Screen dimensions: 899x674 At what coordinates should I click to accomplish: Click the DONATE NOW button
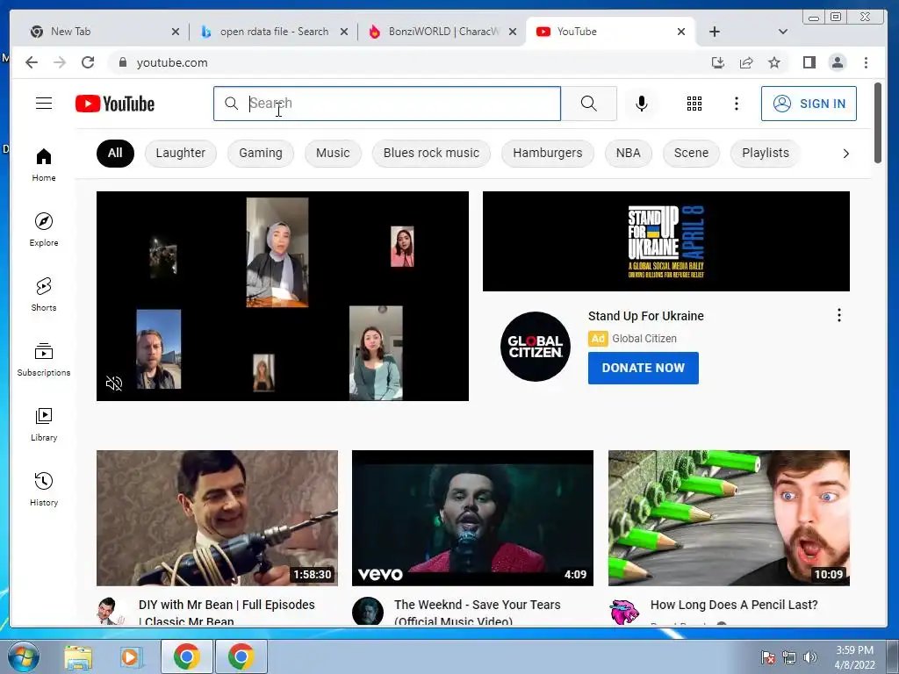pos(643,368)
